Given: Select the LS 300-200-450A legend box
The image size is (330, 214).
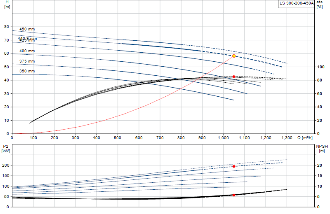Looking at the screenshot, I should [296, 4].
